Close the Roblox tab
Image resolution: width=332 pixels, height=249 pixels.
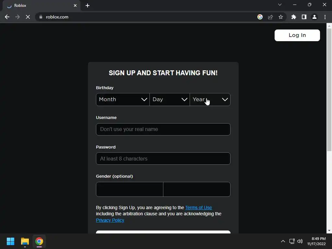75,6
